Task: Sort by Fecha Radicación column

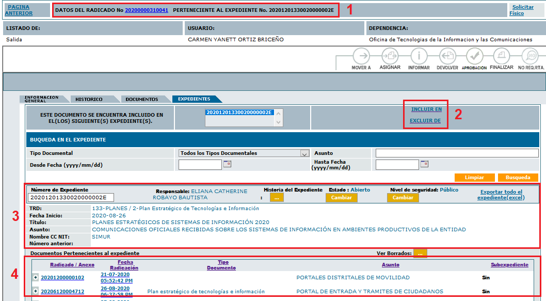Action: [x=124, y=265]
